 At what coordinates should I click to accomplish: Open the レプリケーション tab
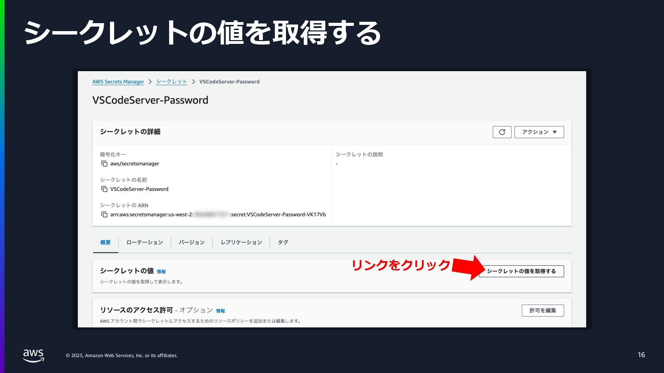[x=241, y=242]
